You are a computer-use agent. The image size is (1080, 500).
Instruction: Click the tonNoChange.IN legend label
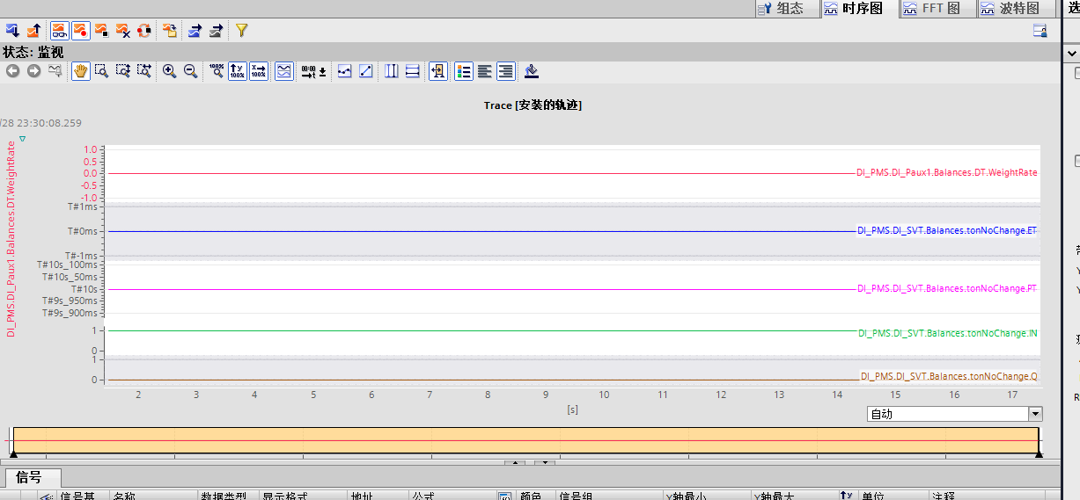click(x=948, y=333)
